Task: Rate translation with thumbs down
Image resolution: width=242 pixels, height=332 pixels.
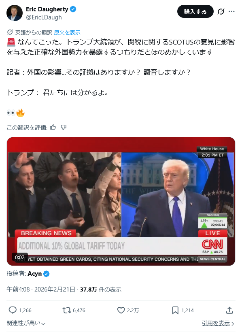Action: point(64,127)
